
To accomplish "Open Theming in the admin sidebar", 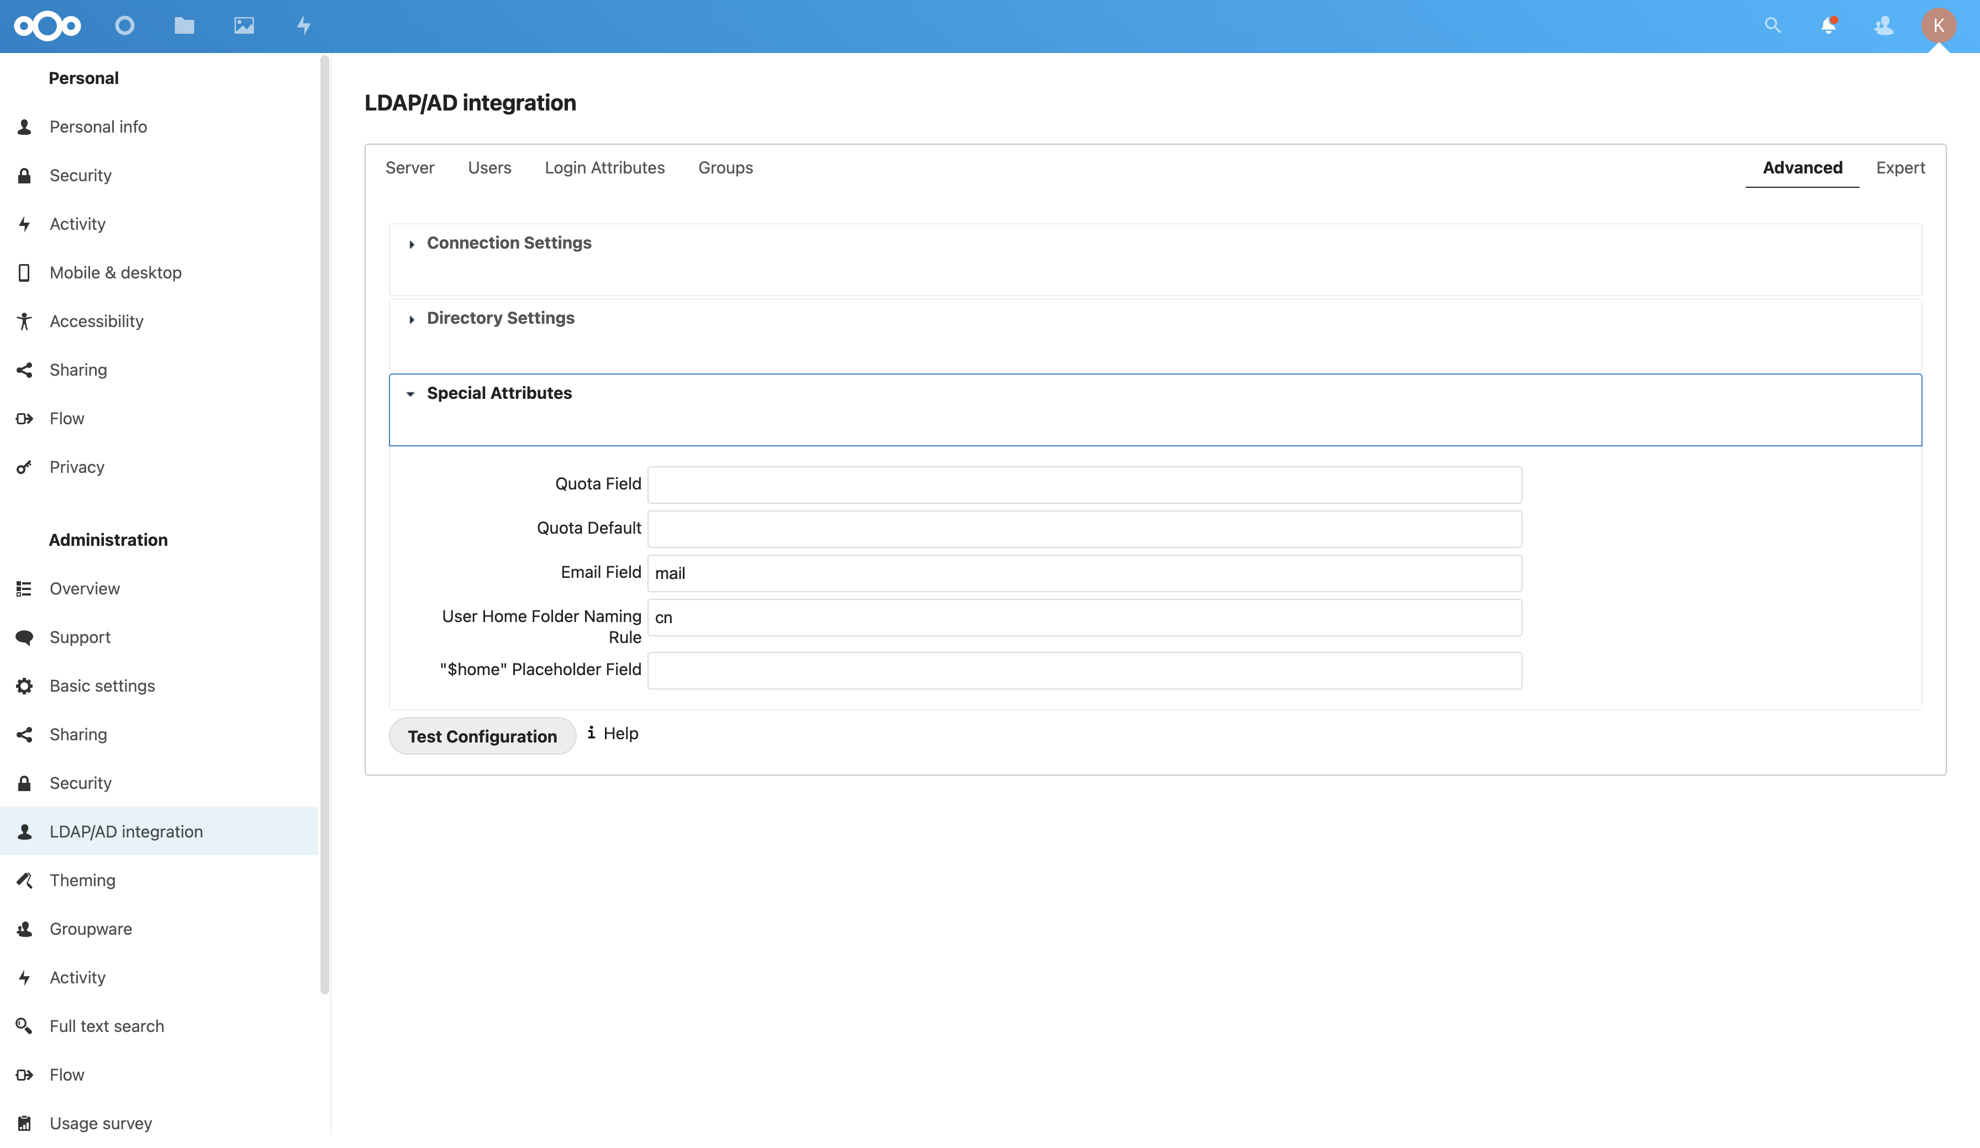I will tap(82, 880).
